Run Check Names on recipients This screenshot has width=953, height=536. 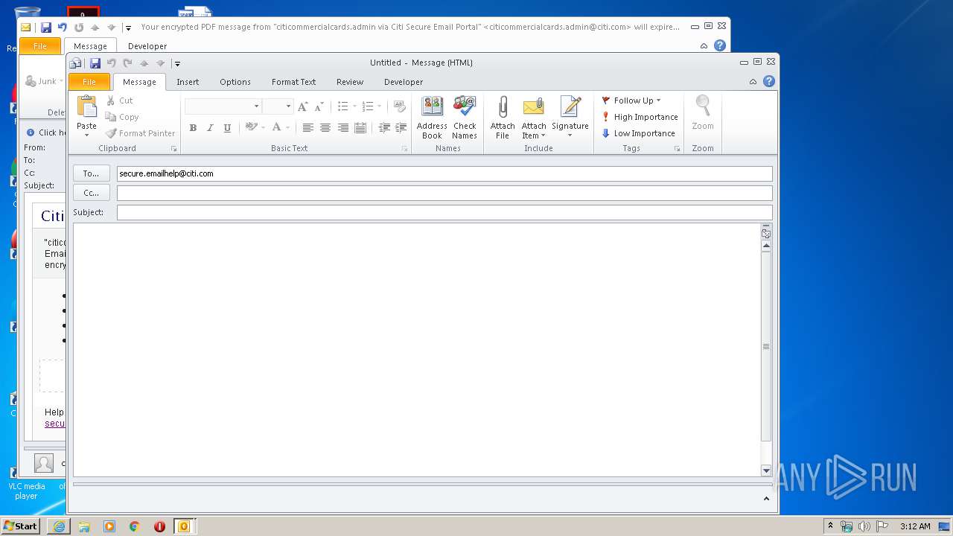click(465, 118)
